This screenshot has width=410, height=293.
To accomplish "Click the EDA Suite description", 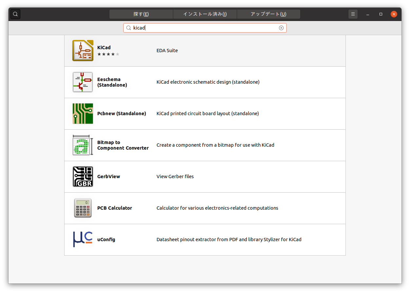I will (x=167, y=51).
